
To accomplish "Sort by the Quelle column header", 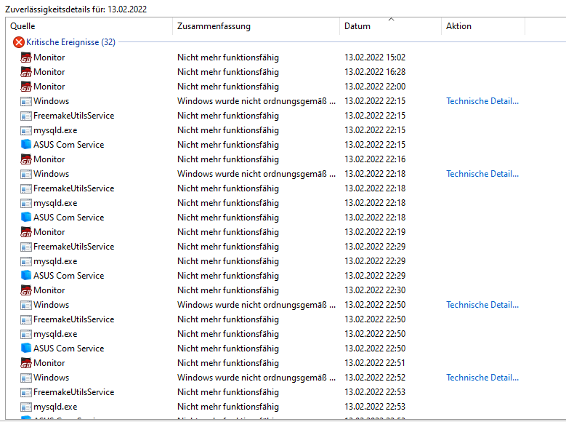I will (89, 26).
